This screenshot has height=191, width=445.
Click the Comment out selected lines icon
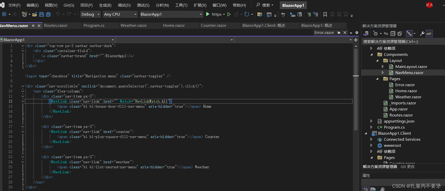(x=309, y=14)
